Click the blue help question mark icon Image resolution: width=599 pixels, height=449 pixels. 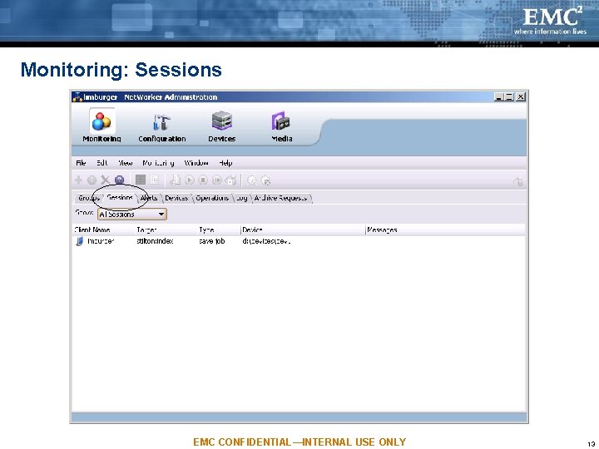point(119,180)
